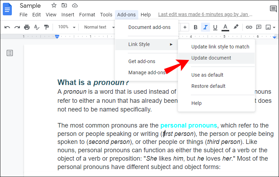Increase font size with plus button
Viewport: 279px width, 177px height.
click(x=185, y=27)
